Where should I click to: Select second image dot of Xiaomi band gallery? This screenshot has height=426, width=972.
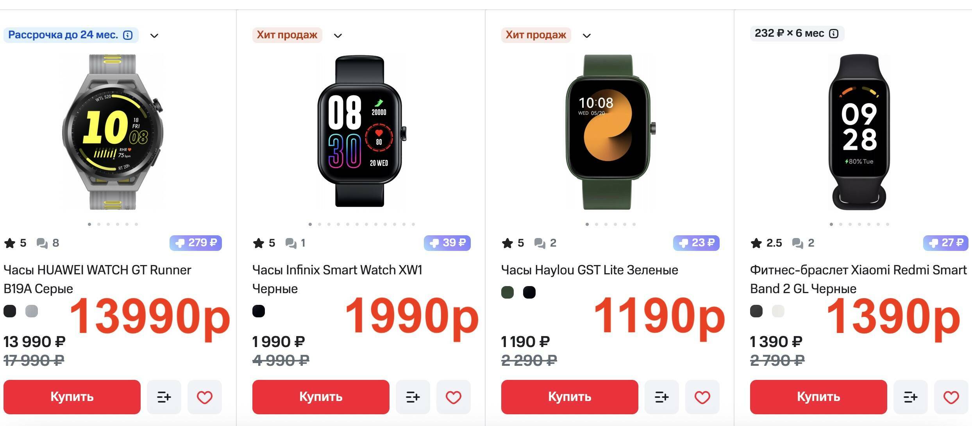(841, 224)
